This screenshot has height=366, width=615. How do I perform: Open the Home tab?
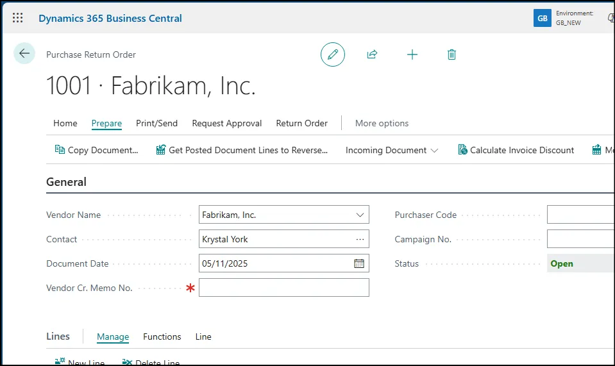(65, 124)
